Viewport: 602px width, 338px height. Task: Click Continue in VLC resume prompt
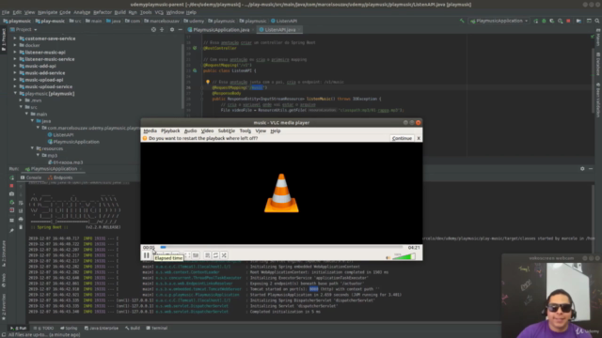point(402,138)
